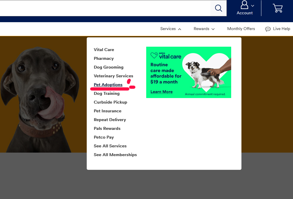Select Pet Adoptions link
Screen dimensions: 293x199
tap(108, 85)
